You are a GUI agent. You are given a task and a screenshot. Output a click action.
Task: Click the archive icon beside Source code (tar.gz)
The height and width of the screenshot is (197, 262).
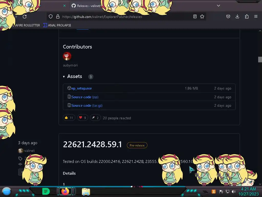69,105
